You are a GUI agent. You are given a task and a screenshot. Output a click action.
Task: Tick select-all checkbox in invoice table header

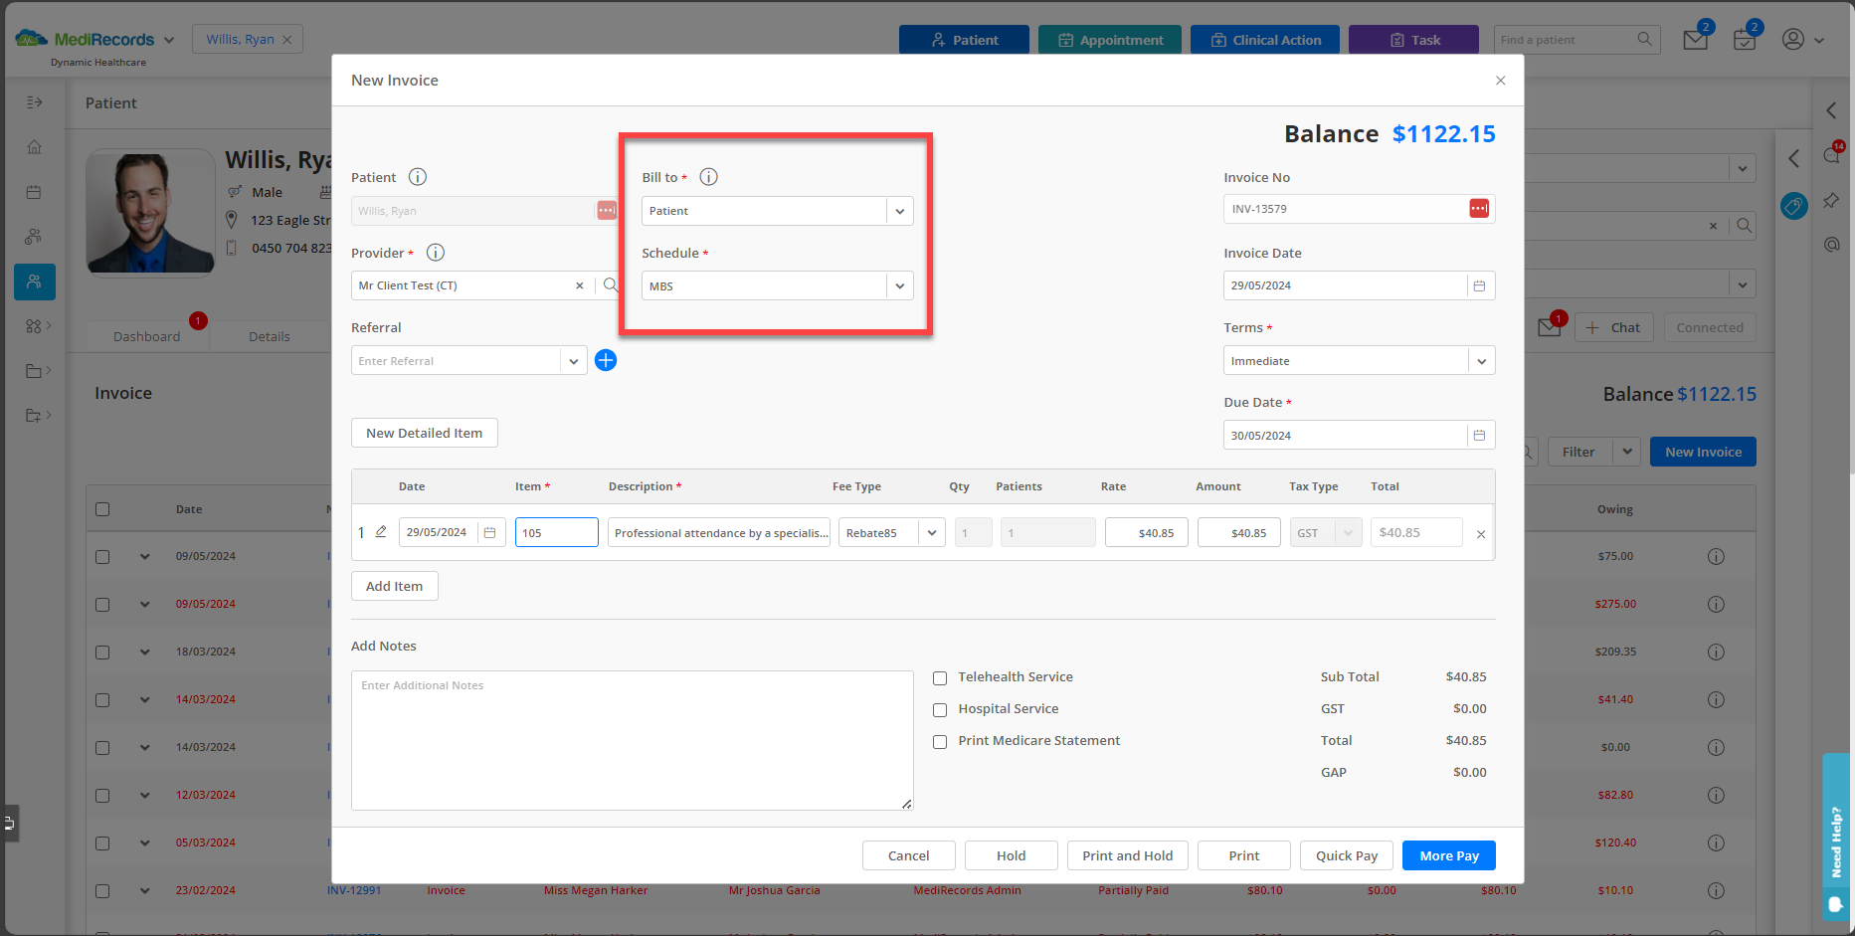[102, 509]
